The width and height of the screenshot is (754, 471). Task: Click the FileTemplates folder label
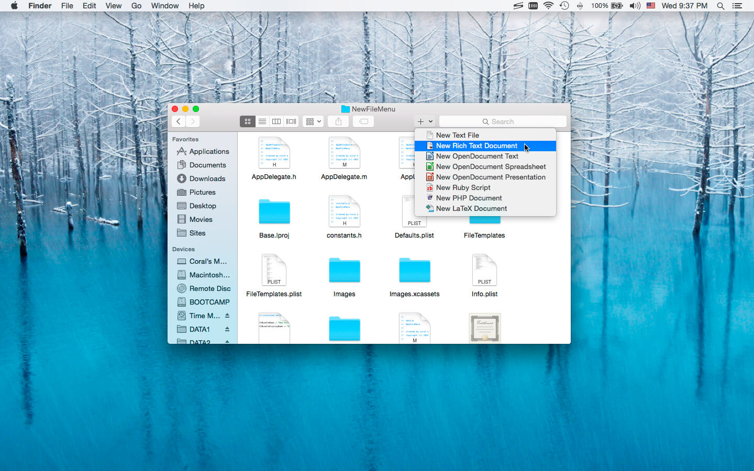click(x=484, y=235)
